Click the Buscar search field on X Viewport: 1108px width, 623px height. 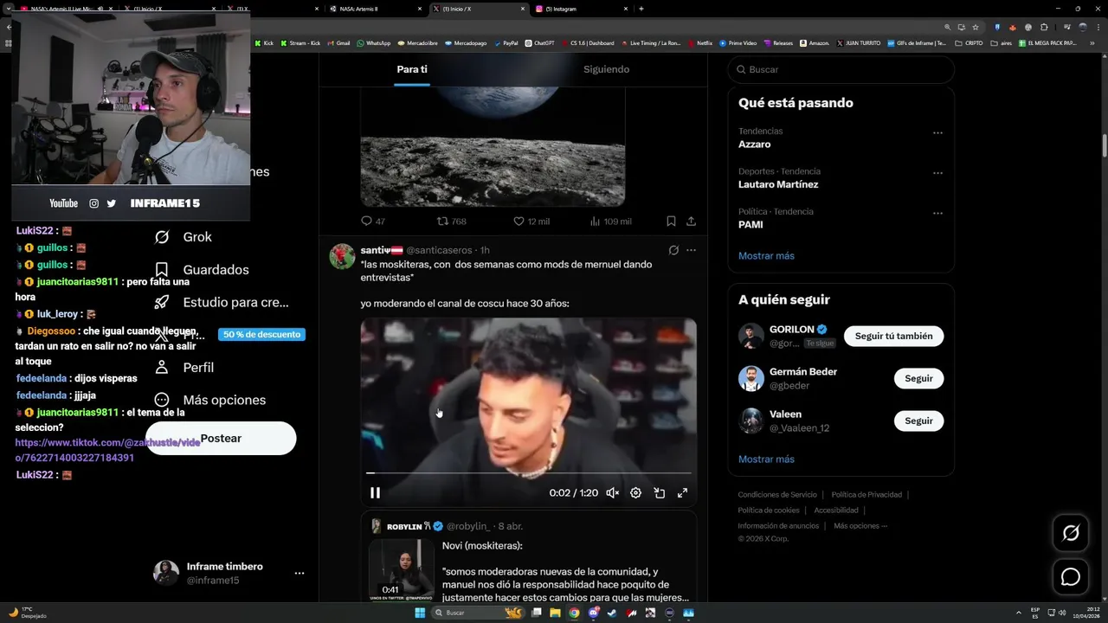coord(841,69)
